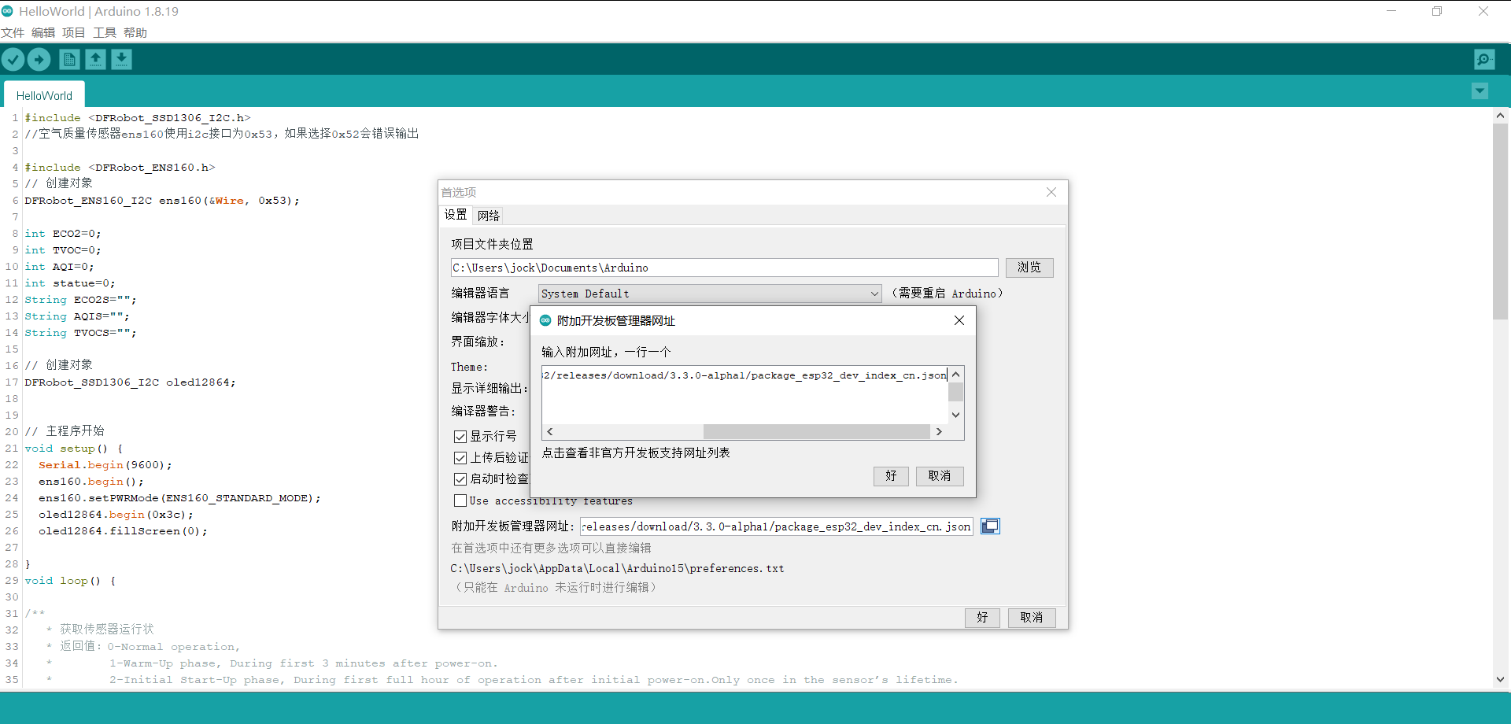Click the edit board URLs window icon
1511x724 pixels.
[990, 526]
